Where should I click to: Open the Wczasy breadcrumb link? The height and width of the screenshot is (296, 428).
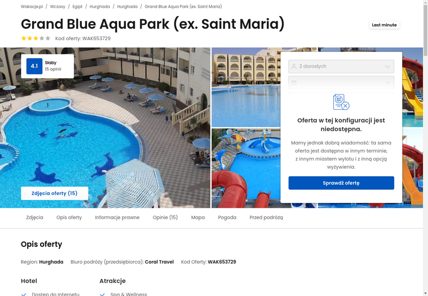pos(58,6)
